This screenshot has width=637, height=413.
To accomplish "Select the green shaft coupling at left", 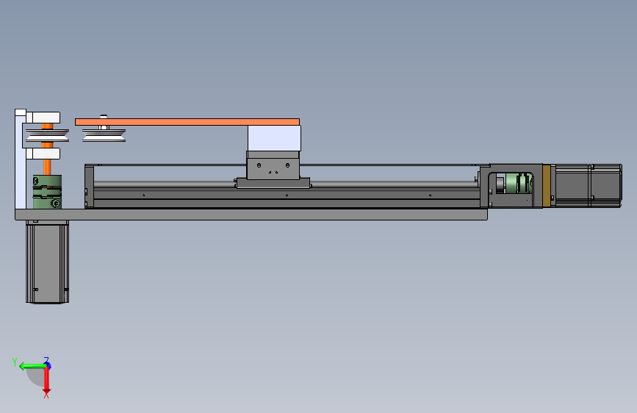I will pyautogui.click(x=47, y=192).
